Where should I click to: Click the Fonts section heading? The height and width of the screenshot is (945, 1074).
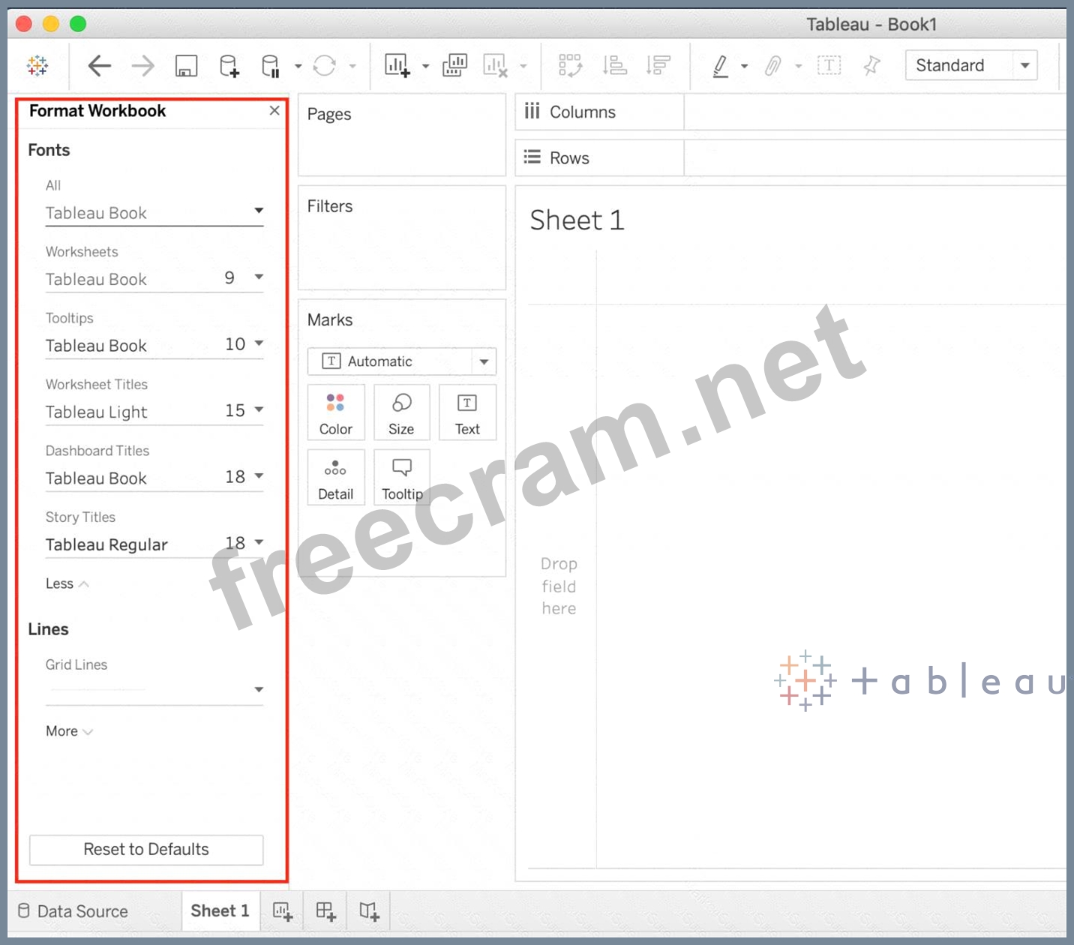point(49,150)
